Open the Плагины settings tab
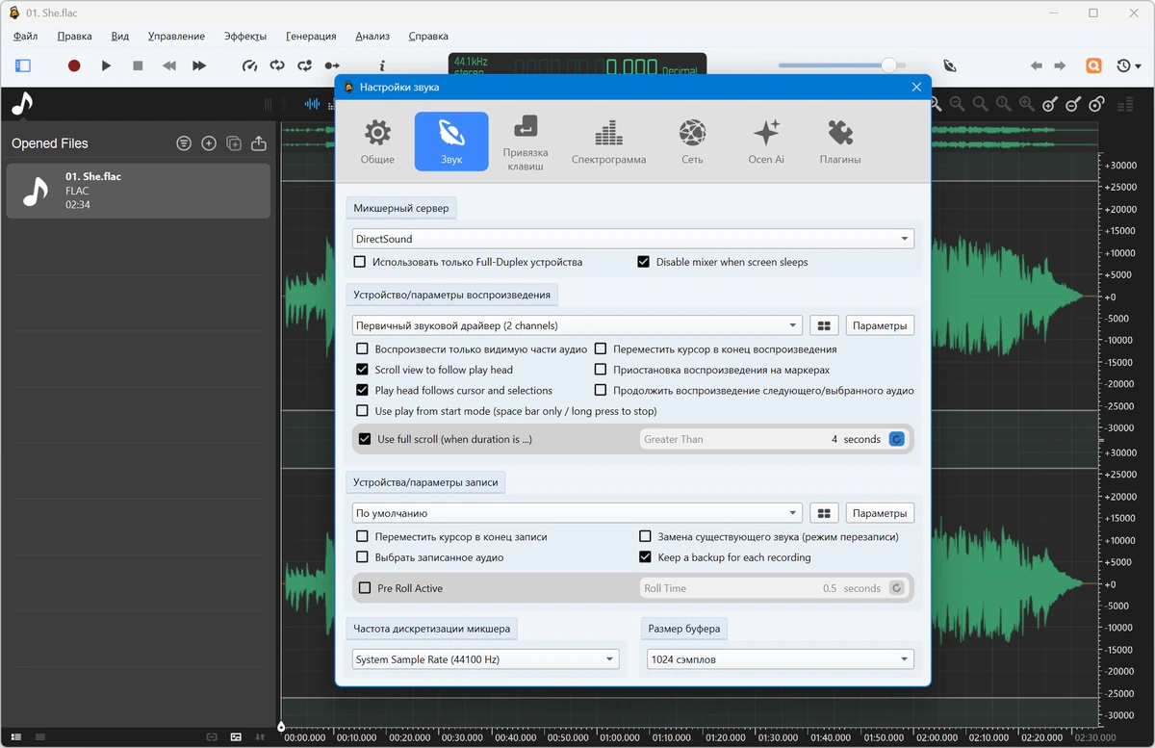Screen dimensions: 1155x748 coord(840,142)
